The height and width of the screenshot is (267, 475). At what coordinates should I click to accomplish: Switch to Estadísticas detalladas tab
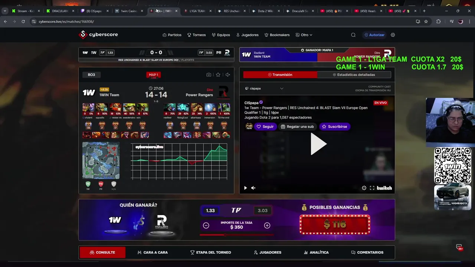tap(354, 75)
